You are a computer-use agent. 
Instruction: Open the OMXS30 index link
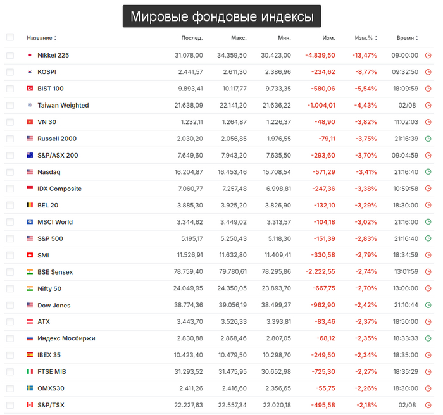(x=51, y=388)
